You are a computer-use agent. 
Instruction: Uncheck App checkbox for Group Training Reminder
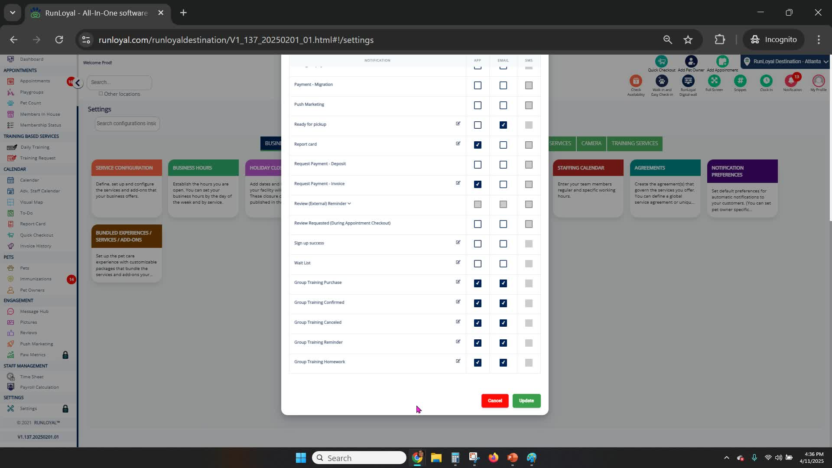478,343
